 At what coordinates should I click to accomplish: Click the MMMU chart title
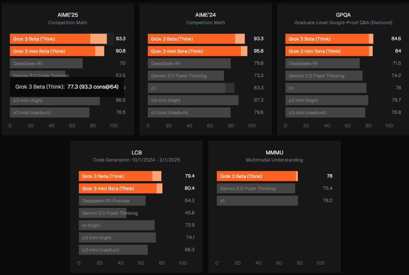pyautogui.click(x=274, y=153)
